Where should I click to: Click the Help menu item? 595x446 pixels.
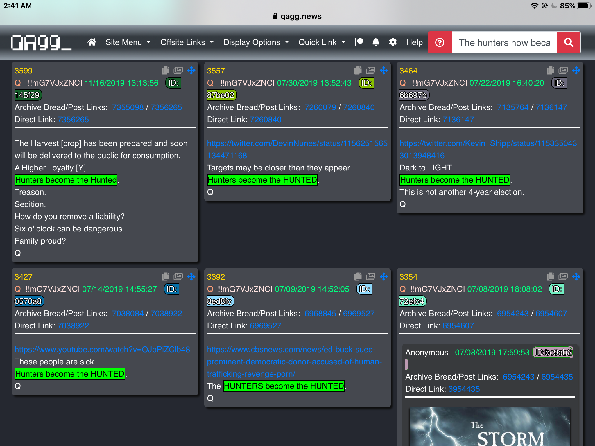point(414,42)
